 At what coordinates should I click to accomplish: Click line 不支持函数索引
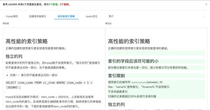coord(118,92)
